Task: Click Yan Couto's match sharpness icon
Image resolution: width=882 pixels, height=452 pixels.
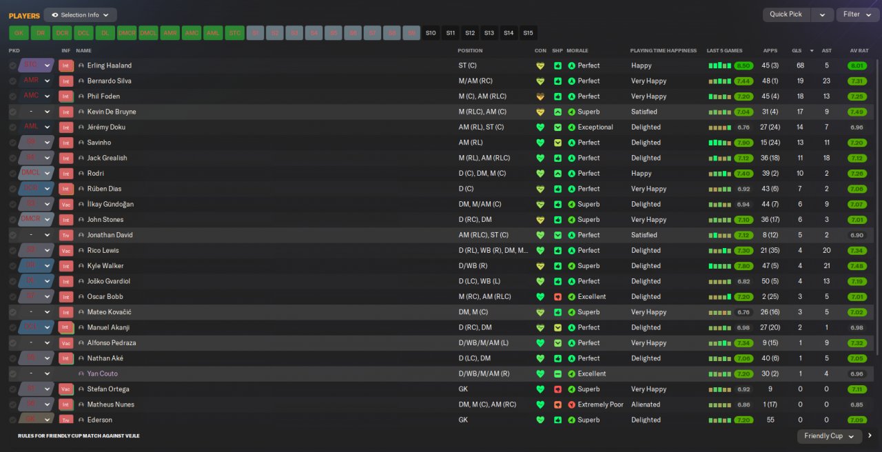Action: click(557, 374)
